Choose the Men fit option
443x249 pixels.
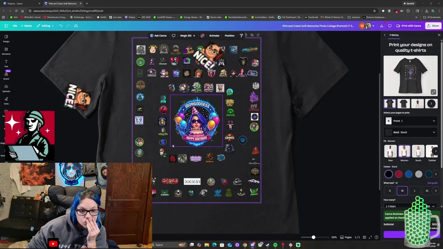pyautogui.click(x=390, y=153)
